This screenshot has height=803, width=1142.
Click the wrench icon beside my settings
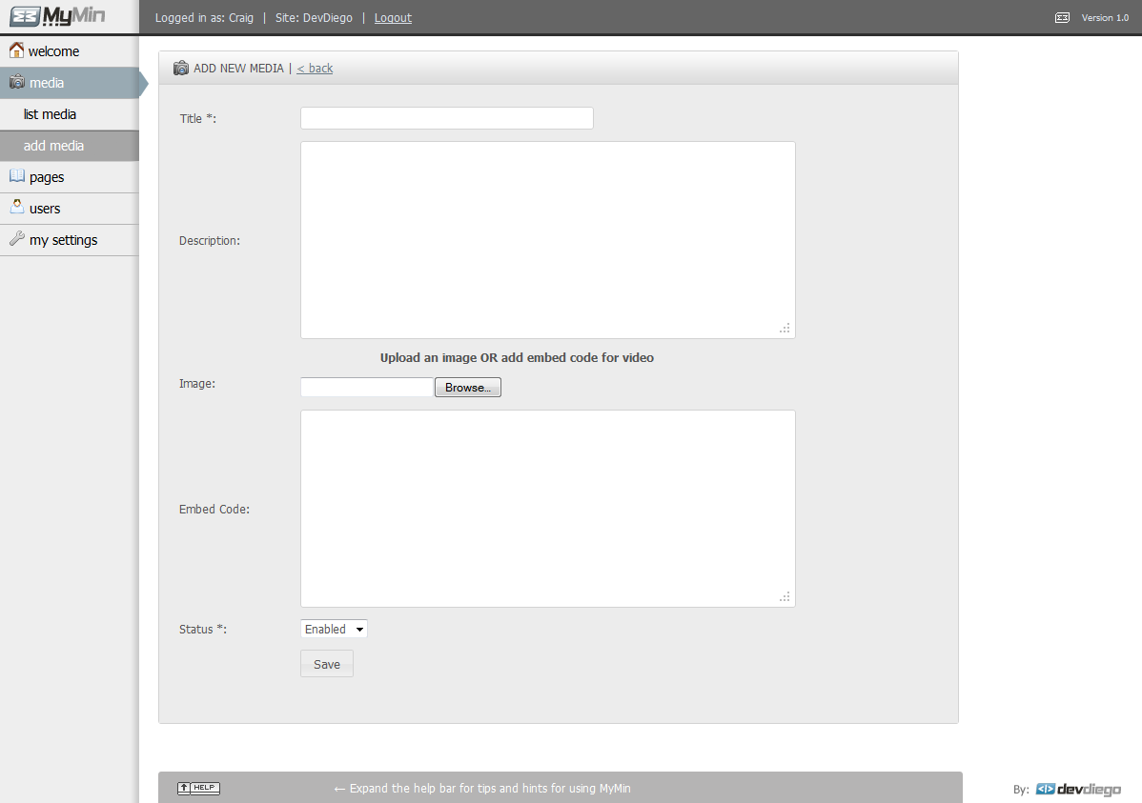pyautogui.click(x=16, y=239)
